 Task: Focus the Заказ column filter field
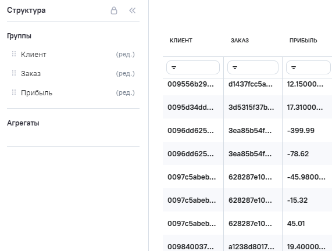tap(253, 67)
